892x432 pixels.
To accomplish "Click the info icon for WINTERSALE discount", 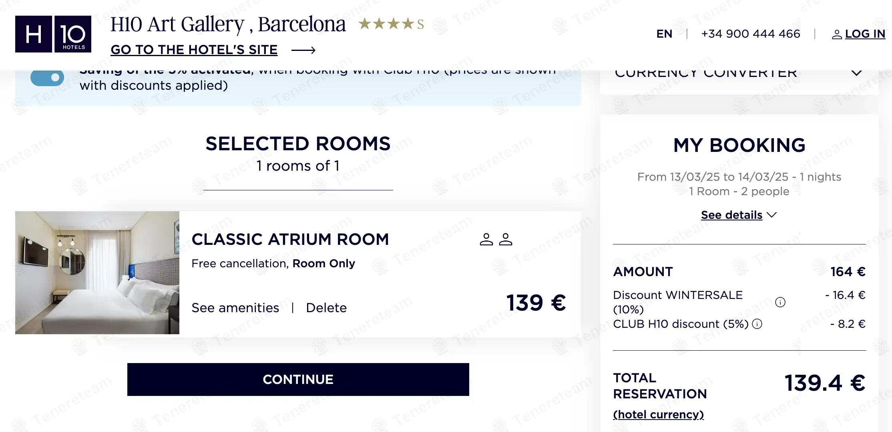I will 780,302.
